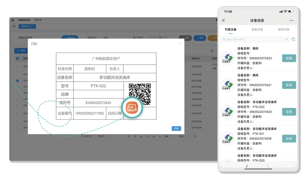Check the first row checkbox in table
The image size is (307, 180).
coord(17,66)
